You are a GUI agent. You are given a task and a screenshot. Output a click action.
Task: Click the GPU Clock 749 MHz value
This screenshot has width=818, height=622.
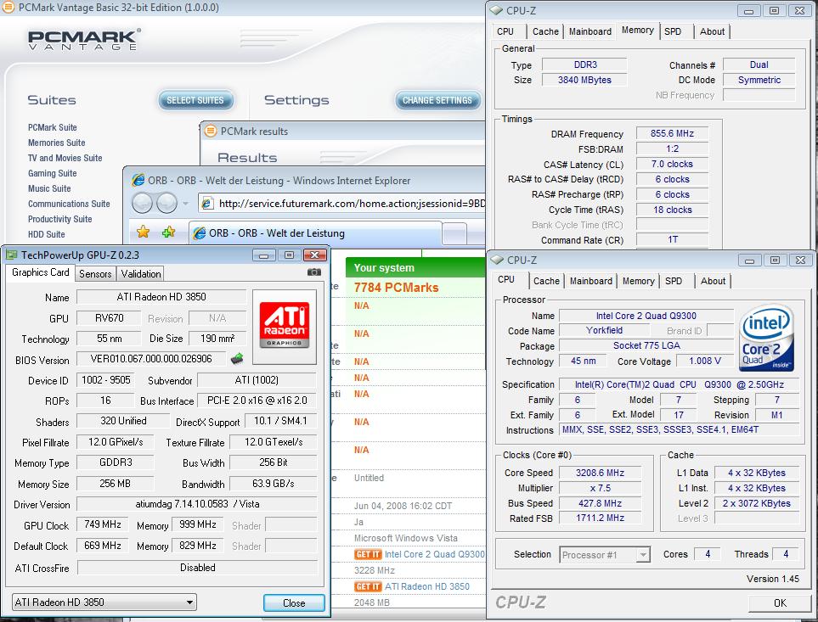pyautogui.click(x=103, y=524)
